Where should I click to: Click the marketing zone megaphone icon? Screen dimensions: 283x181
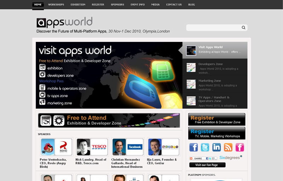42,102
